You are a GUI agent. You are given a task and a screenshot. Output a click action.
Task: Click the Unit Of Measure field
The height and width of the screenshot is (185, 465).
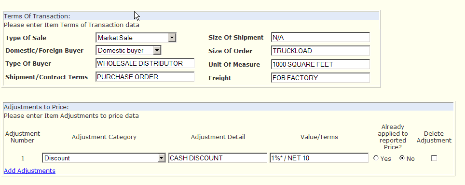[x=321, y=64]
